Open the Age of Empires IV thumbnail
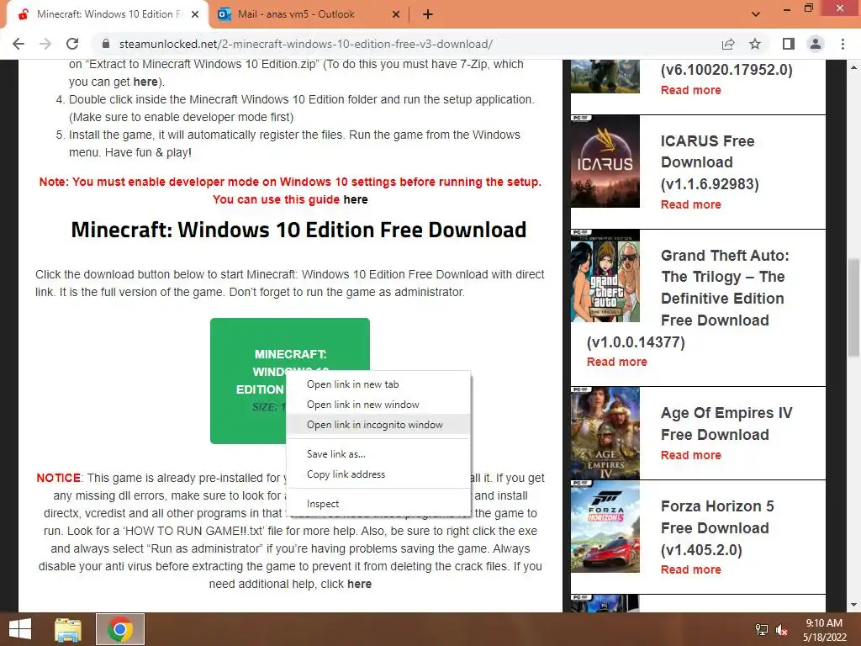Viewport: 861px width, 646px height. (x=605, y=433)
